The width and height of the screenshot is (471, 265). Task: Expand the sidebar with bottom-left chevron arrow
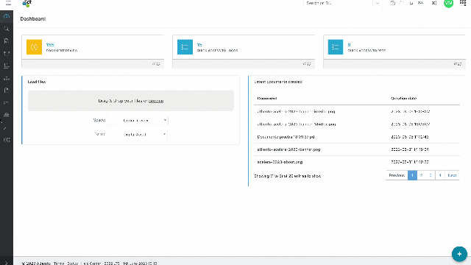[7, 264]
